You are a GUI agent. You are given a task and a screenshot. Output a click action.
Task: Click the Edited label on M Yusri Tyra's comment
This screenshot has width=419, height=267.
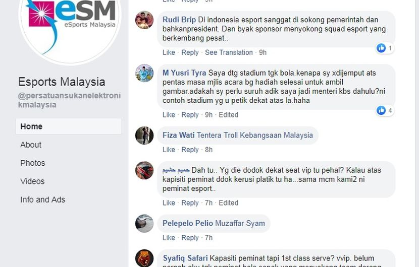pos(229,115)
